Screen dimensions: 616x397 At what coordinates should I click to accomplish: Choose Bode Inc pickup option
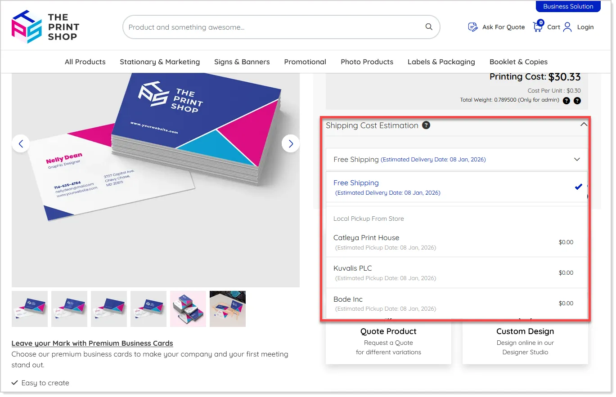coord(457,303)
